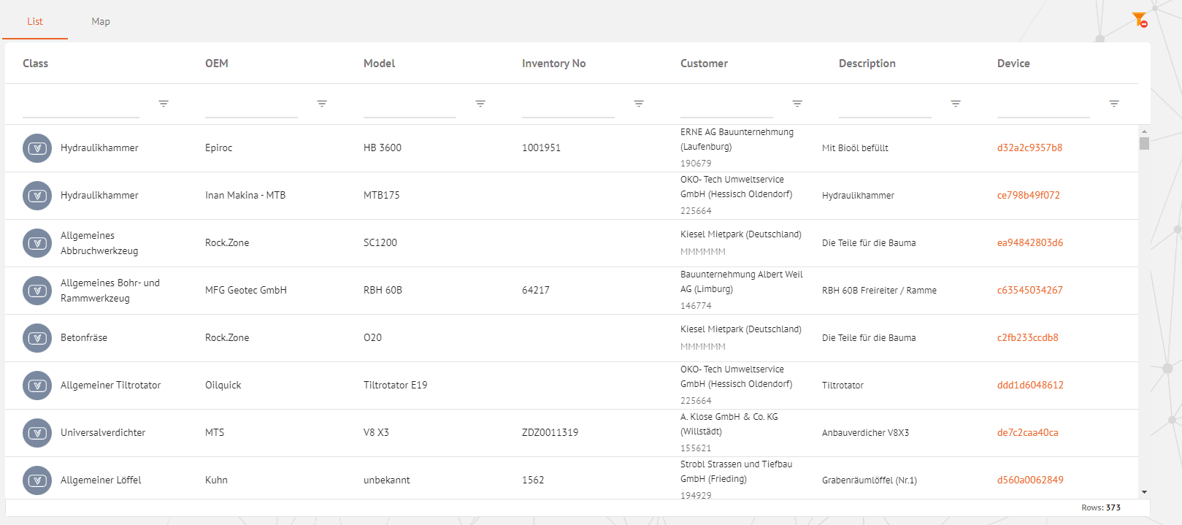Image resolution: width=1182 pixels, height=525 pixels.
Task: Select the MFG Geotec GmbH cell
Action: 246,290
